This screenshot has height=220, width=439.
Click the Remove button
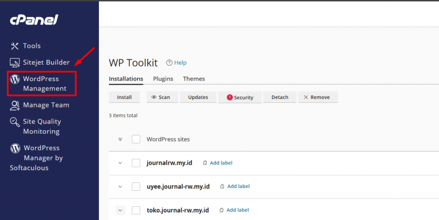(x=318, y=97)
